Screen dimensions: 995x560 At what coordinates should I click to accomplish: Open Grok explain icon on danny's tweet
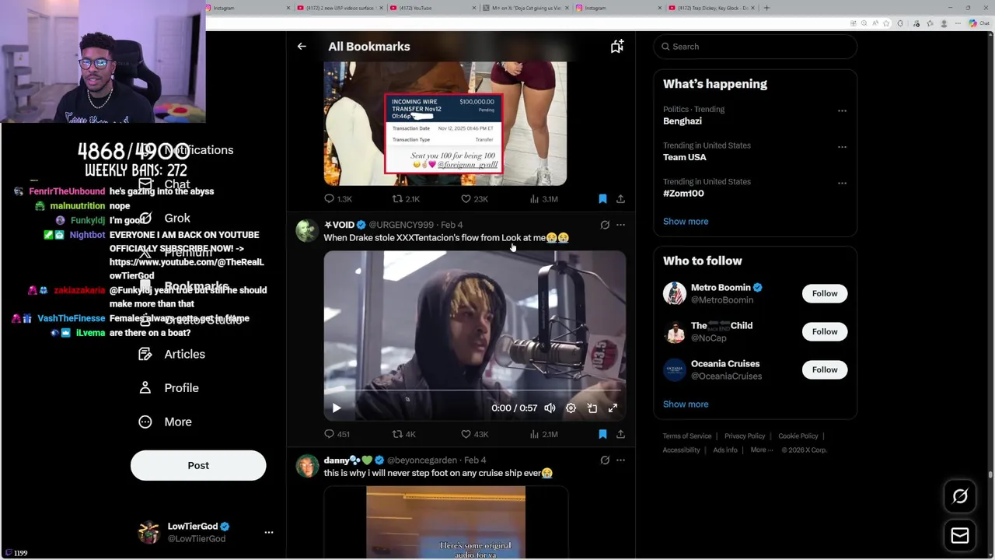tap(605, 460)
